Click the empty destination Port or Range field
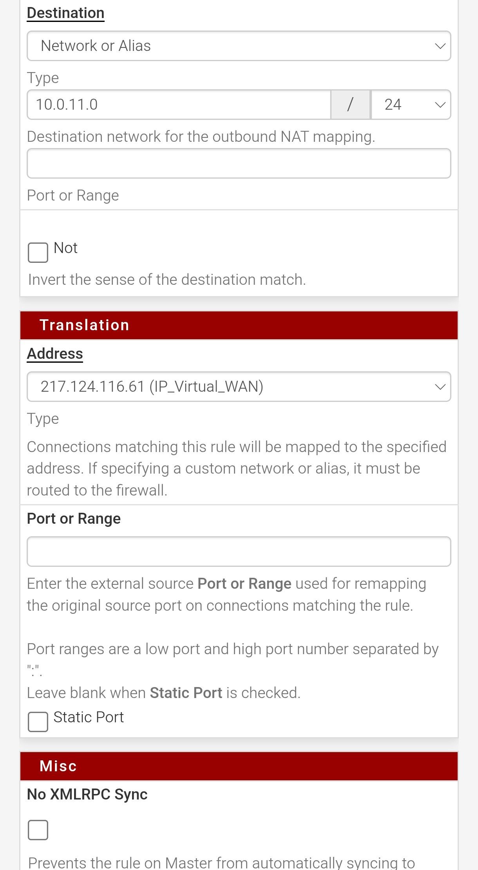Image resolution: width=478 pixels, height=870 pixels. [x=238, y=163]
